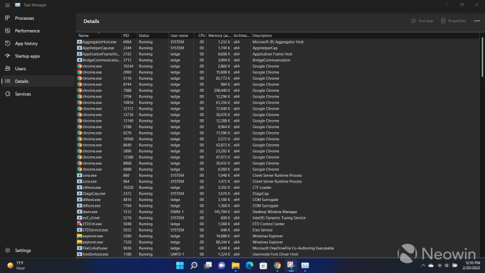Click the Properties button

[x=454, y=21]
